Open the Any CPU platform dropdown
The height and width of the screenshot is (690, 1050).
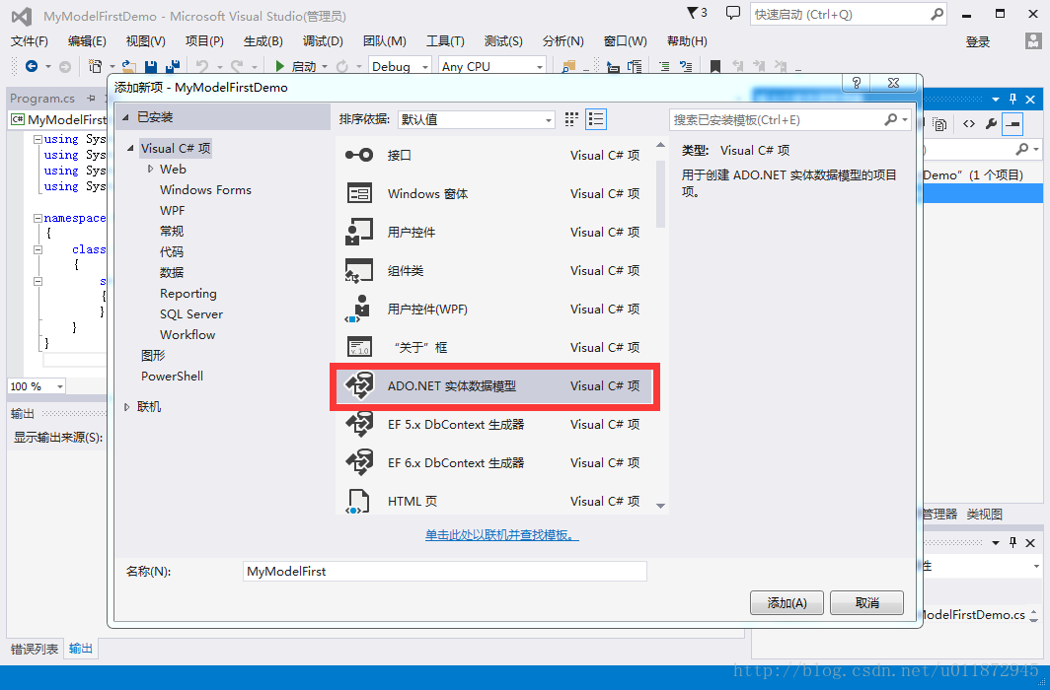[x=492, y=66]
